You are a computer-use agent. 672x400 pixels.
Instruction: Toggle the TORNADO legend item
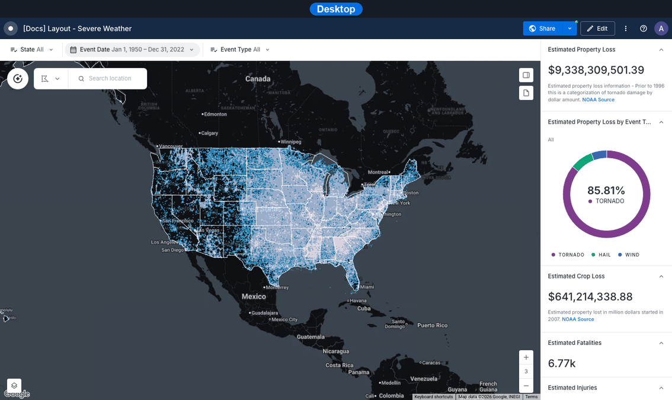click(568, 255)
